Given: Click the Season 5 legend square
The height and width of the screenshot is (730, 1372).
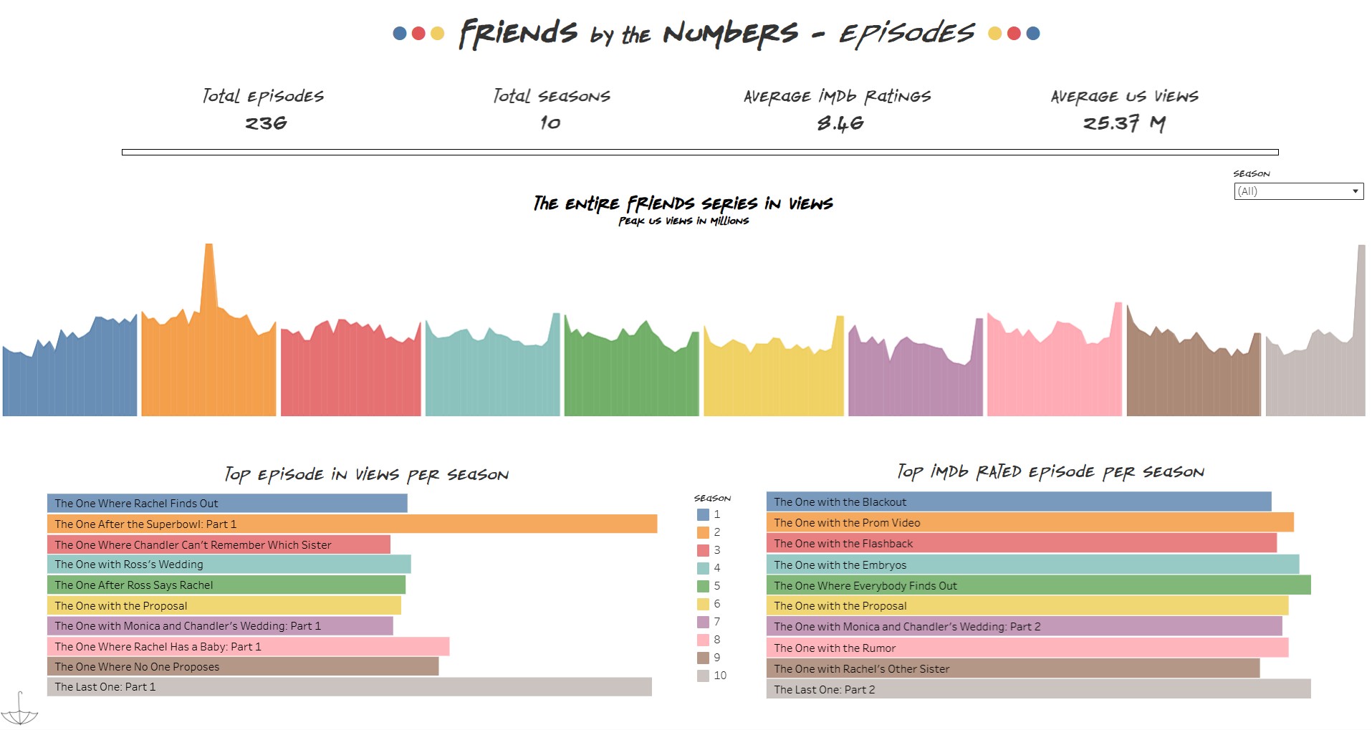Looking at the screenshot, I should coord(703,585).
